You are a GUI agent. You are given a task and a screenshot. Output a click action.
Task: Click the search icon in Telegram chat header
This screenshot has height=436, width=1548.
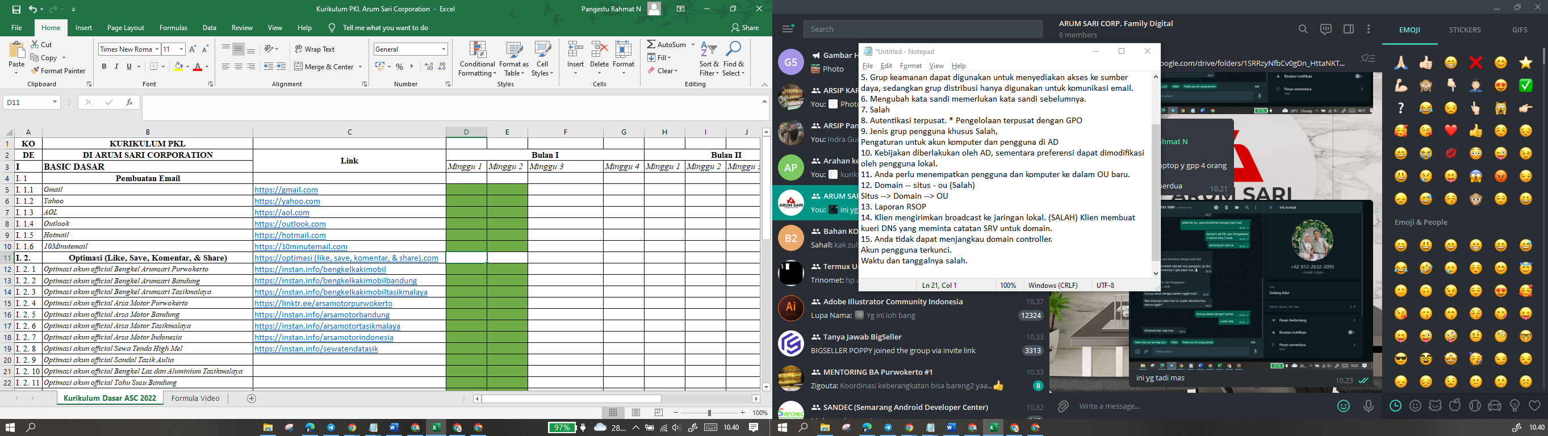(1303, 29)
